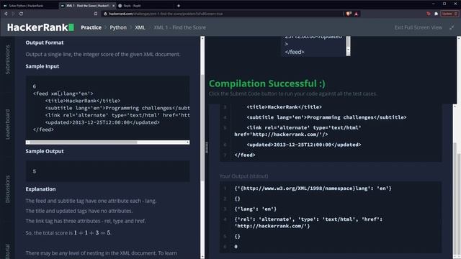The image size is (461, 259).
Task: Click sample output value 5
Action: [x=35, y=171]
